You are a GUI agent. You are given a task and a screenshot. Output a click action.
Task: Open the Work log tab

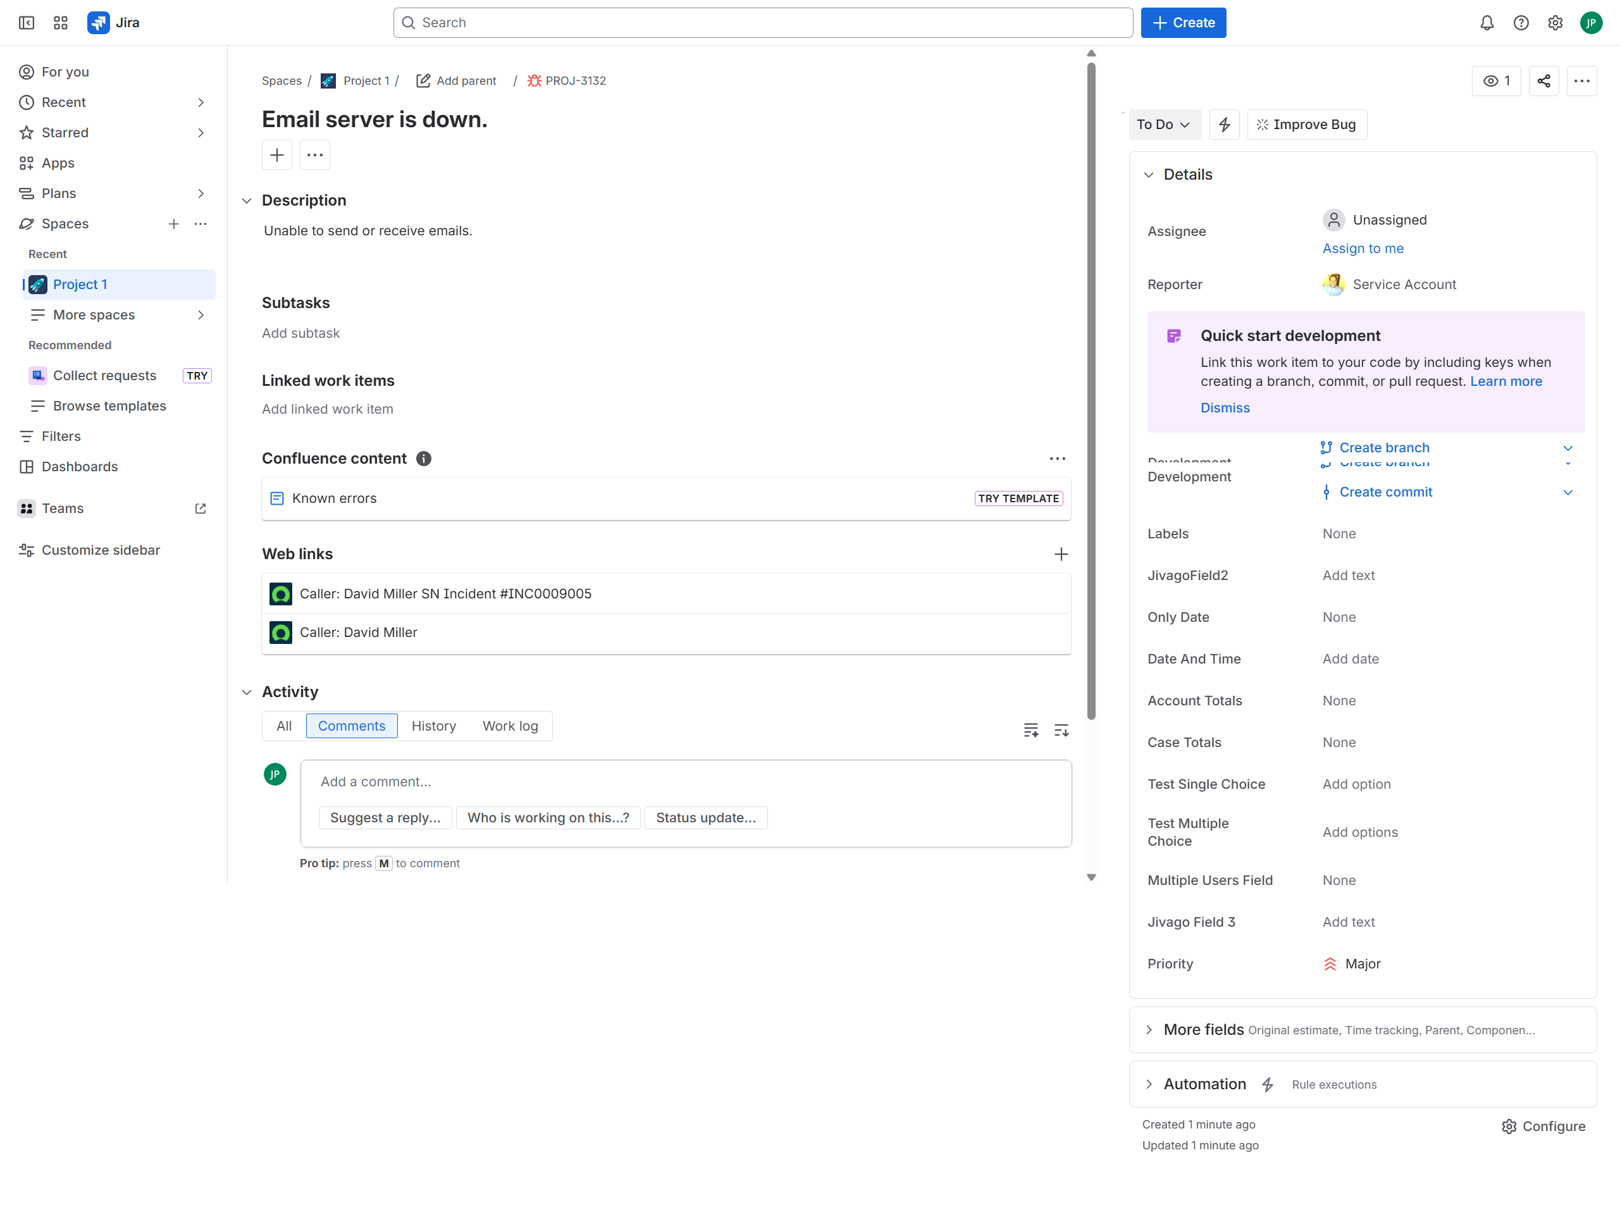coord(510,726)
